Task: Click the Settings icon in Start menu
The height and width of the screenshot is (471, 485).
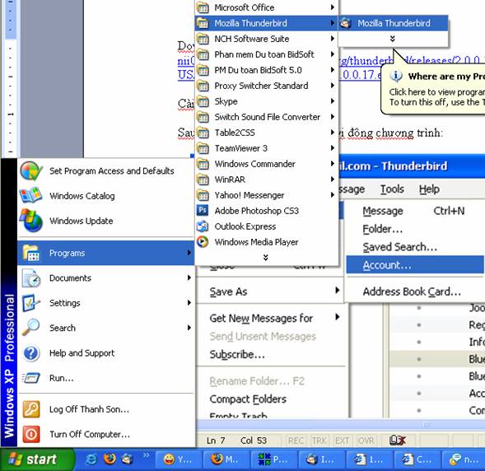Action: pos(31,303)
